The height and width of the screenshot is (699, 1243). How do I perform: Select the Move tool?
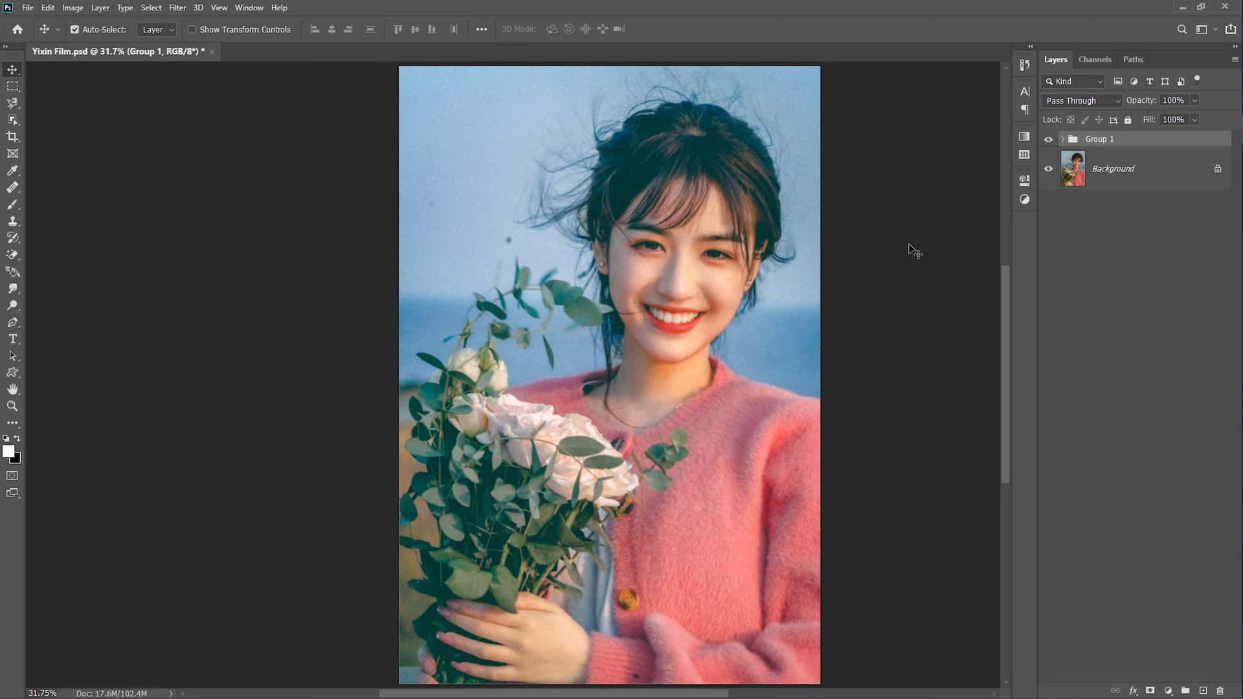point(12,69)
